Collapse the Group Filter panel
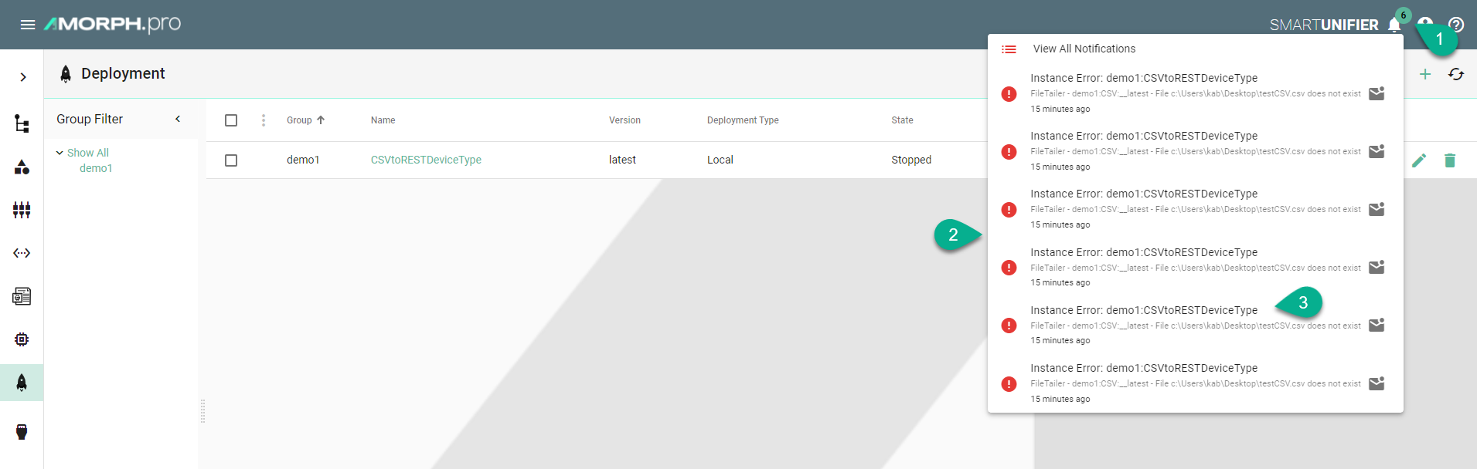This screenshot has height=469, width=1477. pos(178,119)
